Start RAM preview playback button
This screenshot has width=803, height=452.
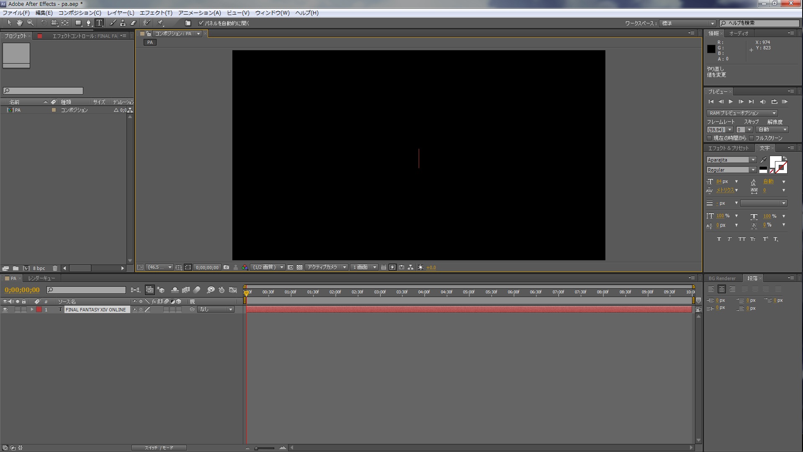click(x=785, y=102)
